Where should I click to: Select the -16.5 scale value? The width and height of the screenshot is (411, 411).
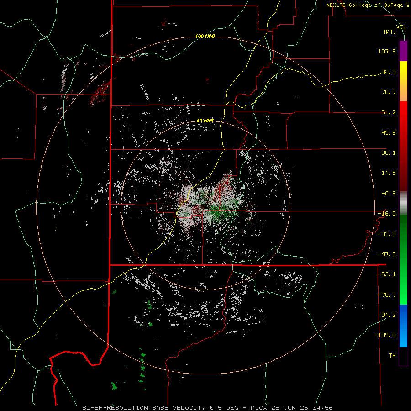pyautogui.click(x=387, y=214)
